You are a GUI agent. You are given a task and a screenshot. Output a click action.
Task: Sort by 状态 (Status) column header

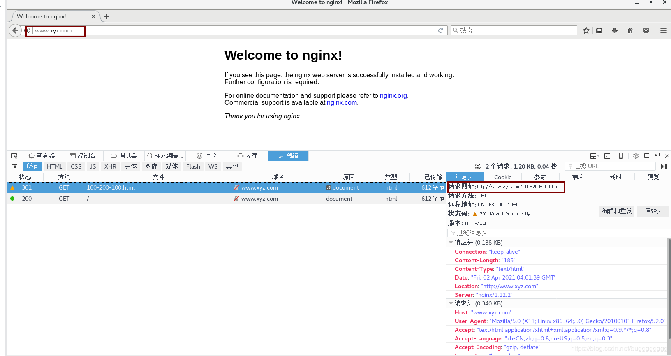click(x=25, y=177)
